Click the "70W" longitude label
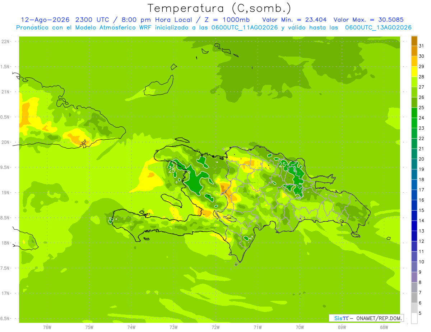This screenshot has width=431, height=332. click(300, 327)
